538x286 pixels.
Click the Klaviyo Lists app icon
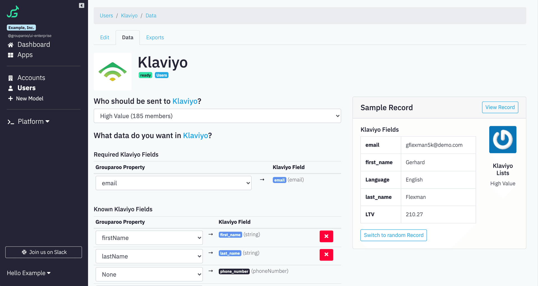tap(503, 139)
